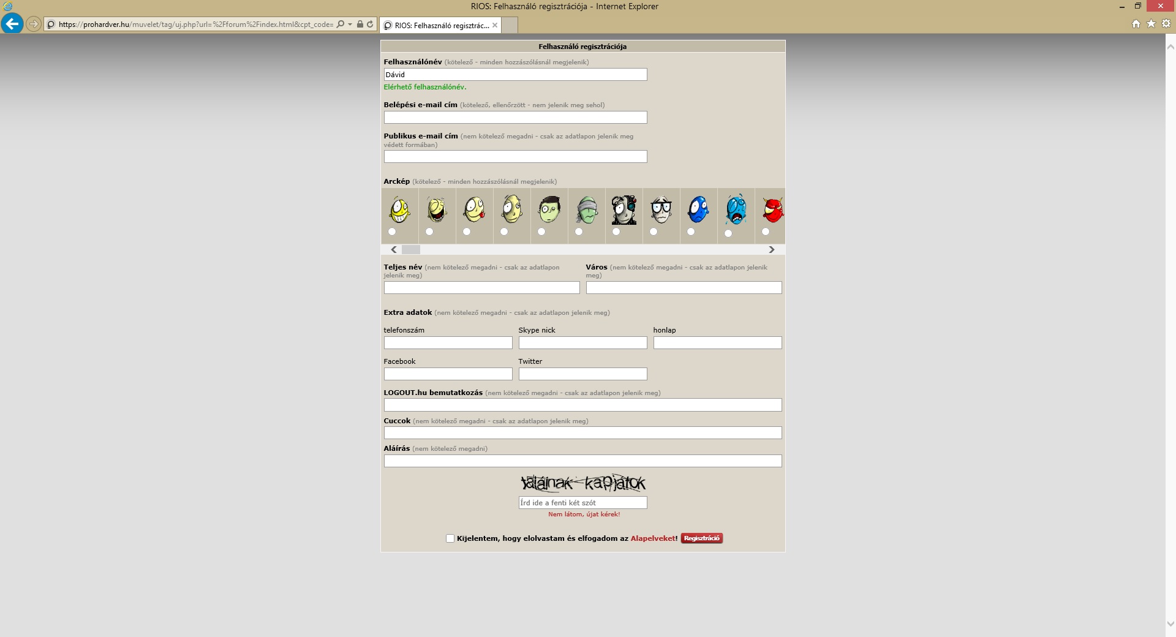
Task: Open a new blank tab
Action: coord(510,25)
